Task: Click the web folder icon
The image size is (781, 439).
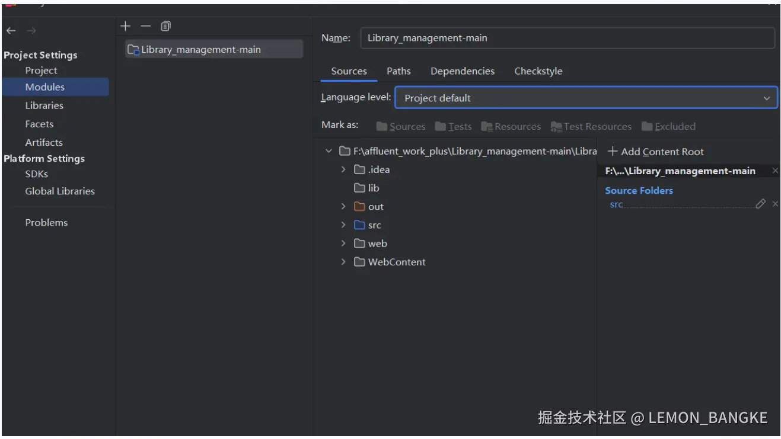Action: [x=359, y=243]
